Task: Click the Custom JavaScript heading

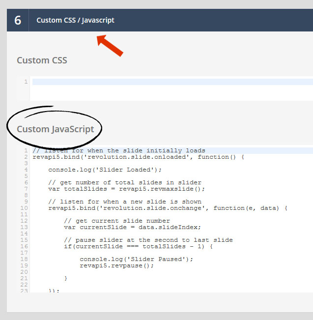Action: 55,129
